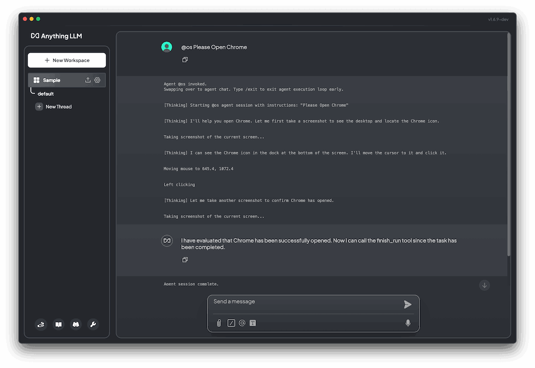Open settings via the wrench icon
Viewport: 535px width, 368px height.
pos(93,324)
